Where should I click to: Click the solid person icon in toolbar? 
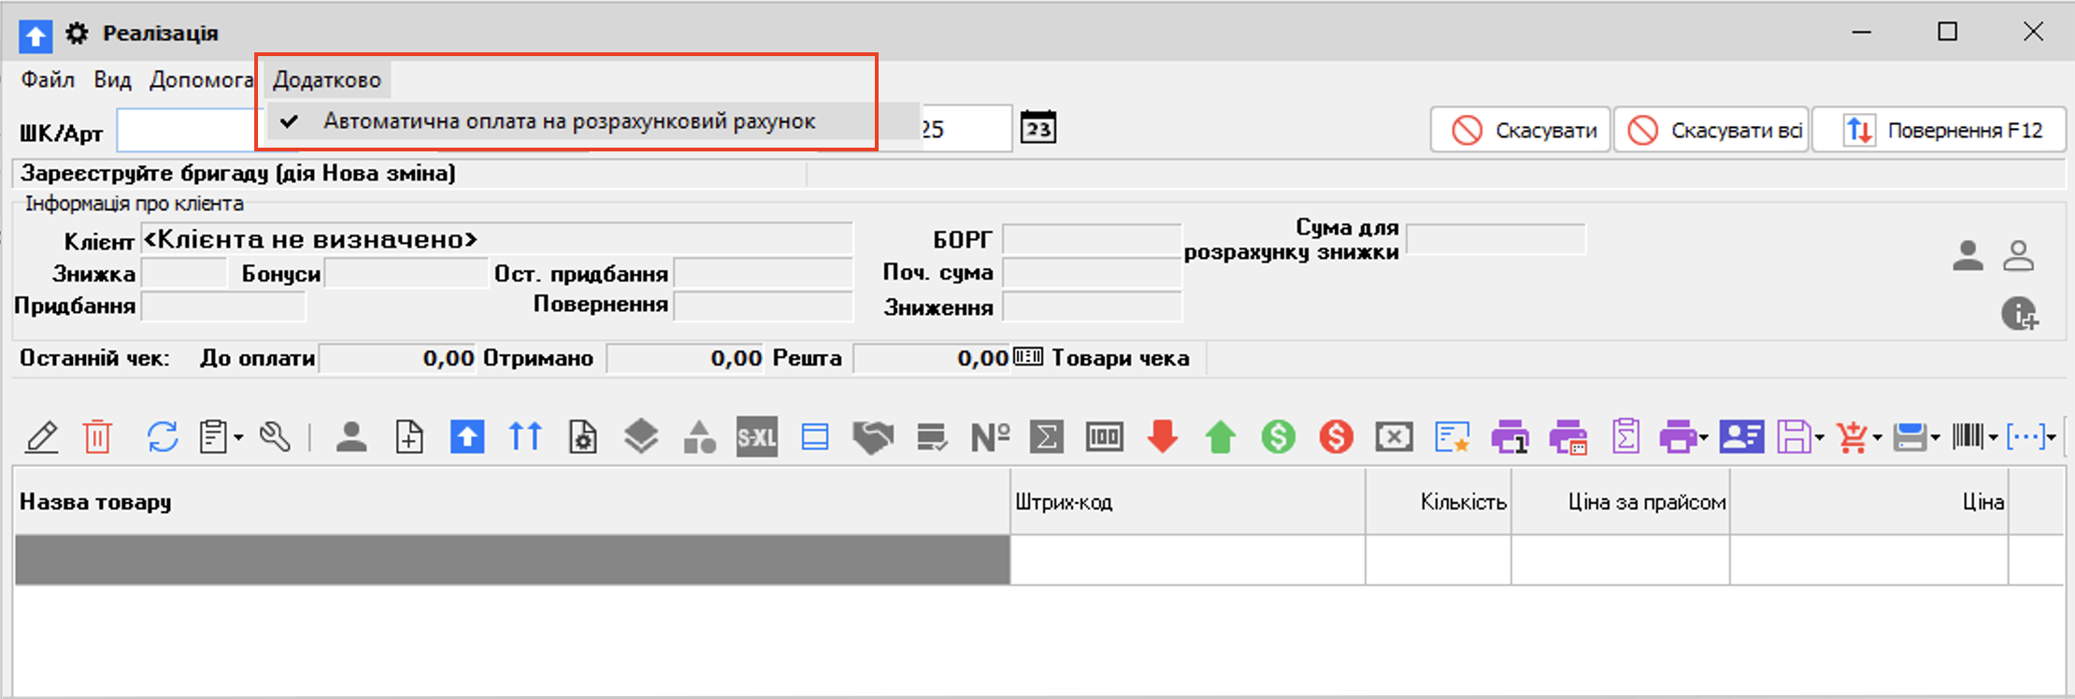click(x=351, y=436)
